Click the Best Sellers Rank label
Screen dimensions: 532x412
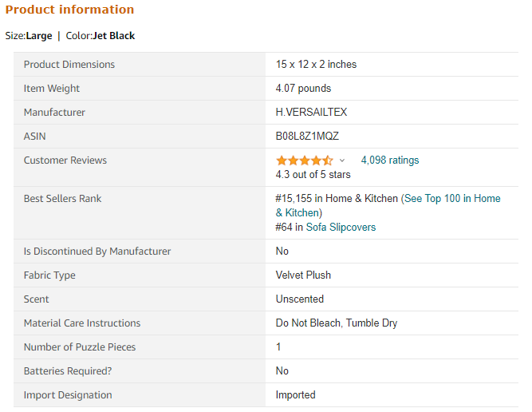pos(62,198)
